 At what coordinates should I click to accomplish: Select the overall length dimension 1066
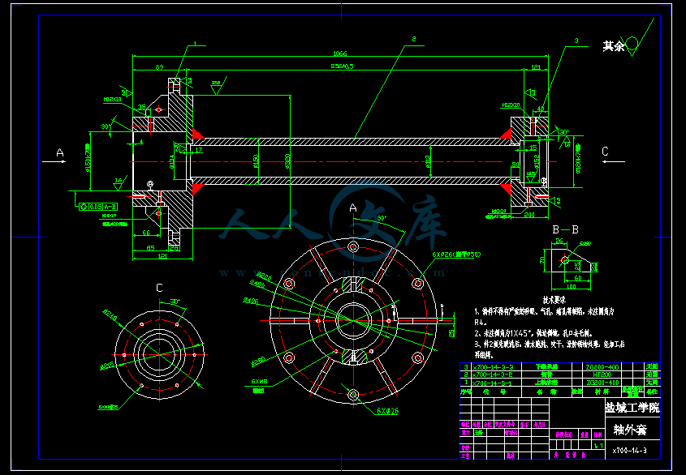click(x=340, y=53)
